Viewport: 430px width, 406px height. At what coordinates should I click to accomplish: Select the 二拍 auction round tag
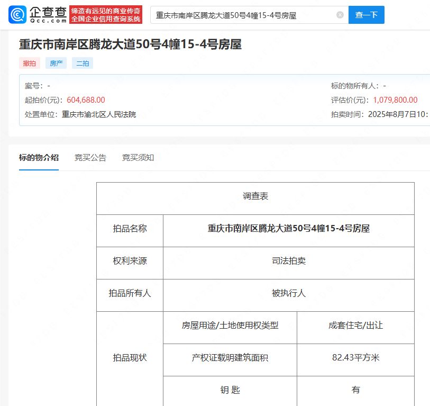pyautogui.click(x=83, y=63)
